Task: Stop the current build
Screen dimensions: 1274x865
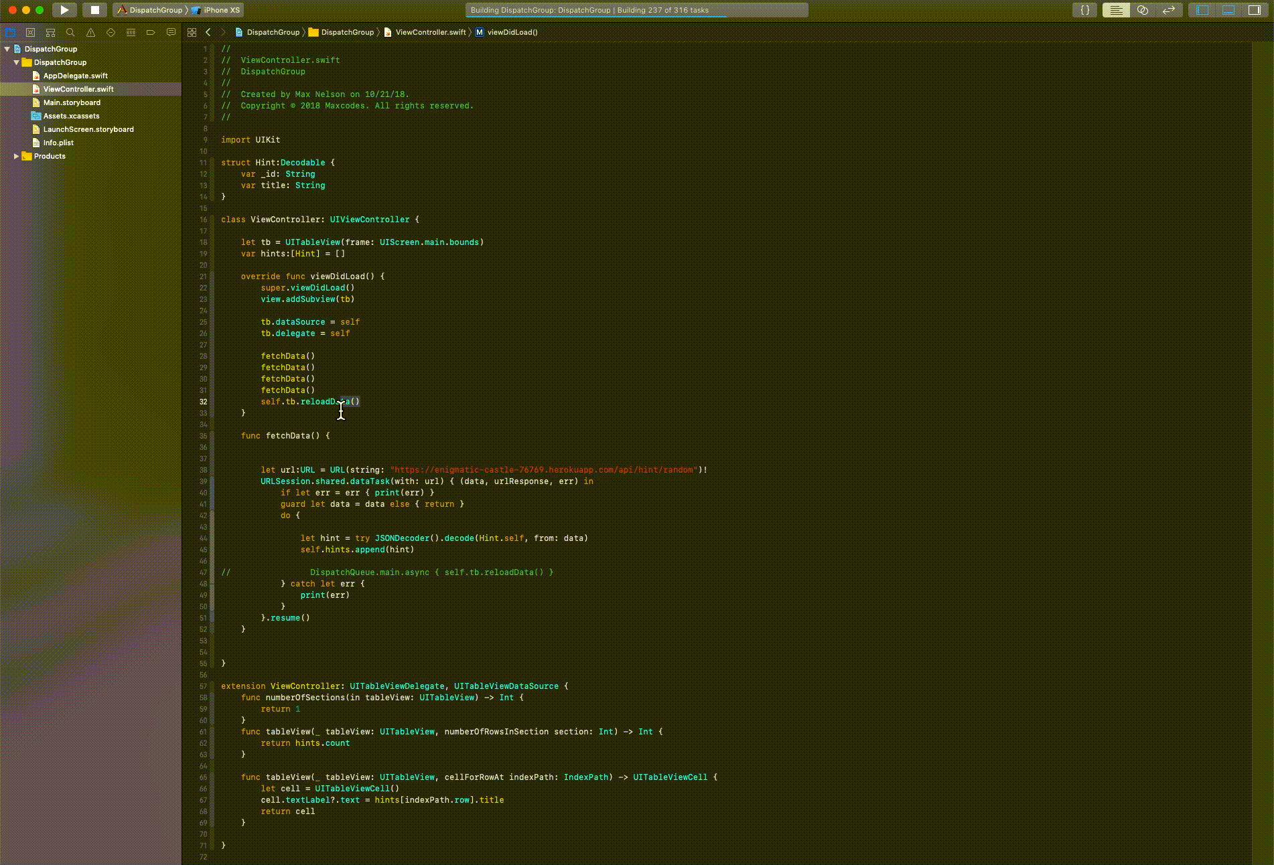Action: (x=94, y=10)
